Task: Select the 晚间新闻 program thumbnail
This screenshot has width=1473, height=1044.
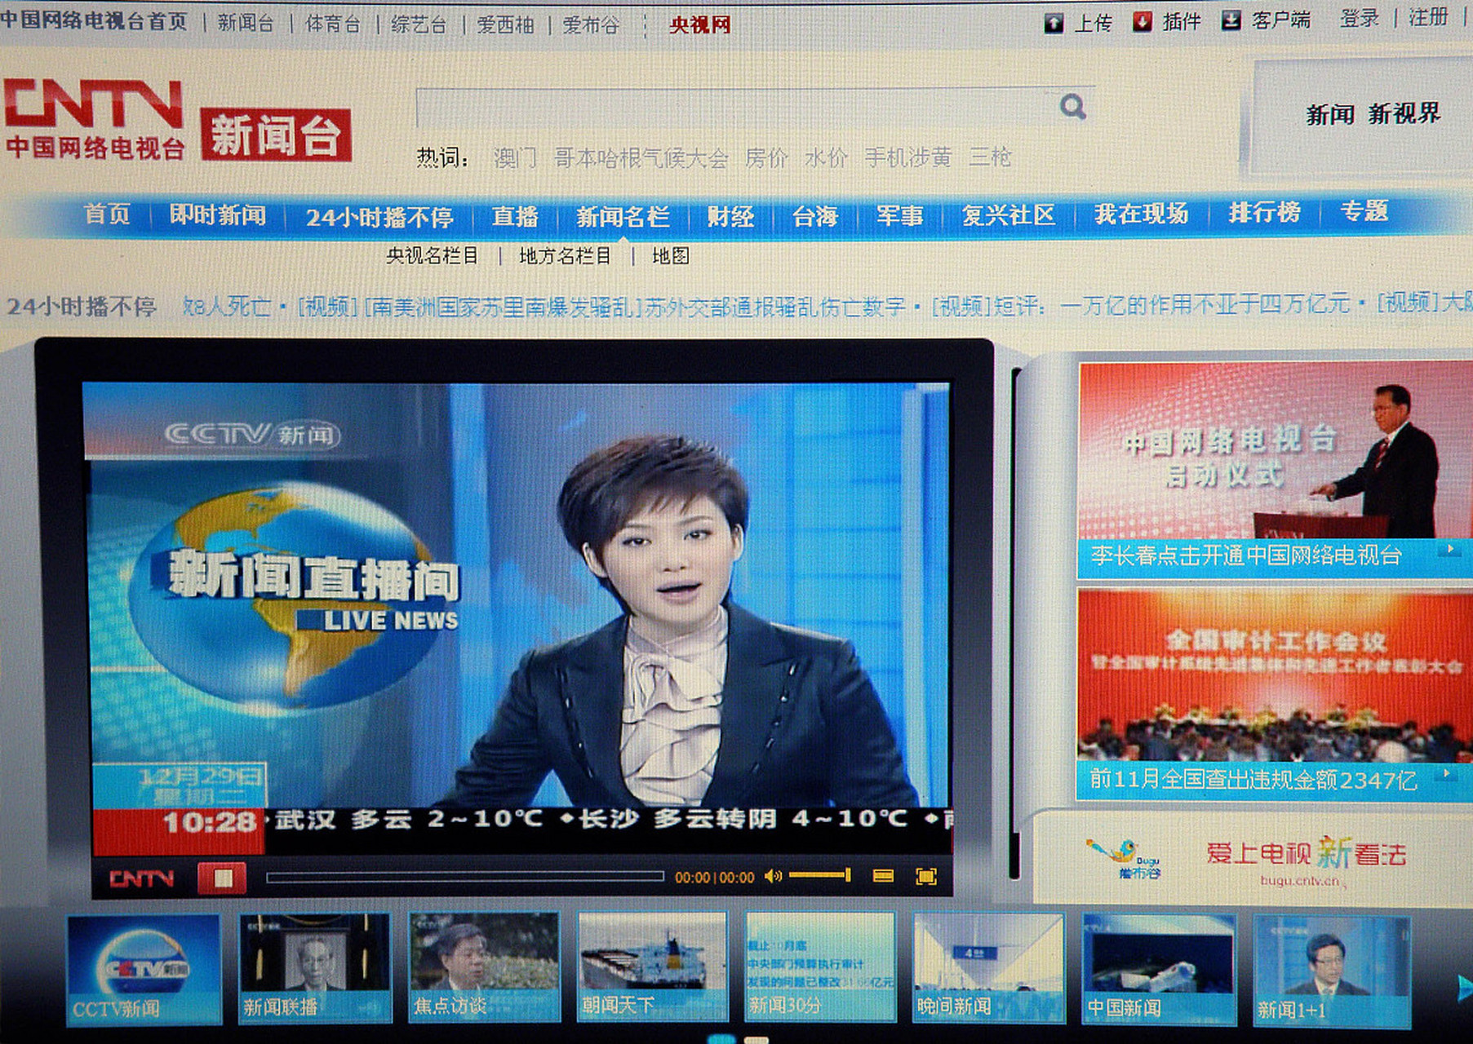Action: 988,967
